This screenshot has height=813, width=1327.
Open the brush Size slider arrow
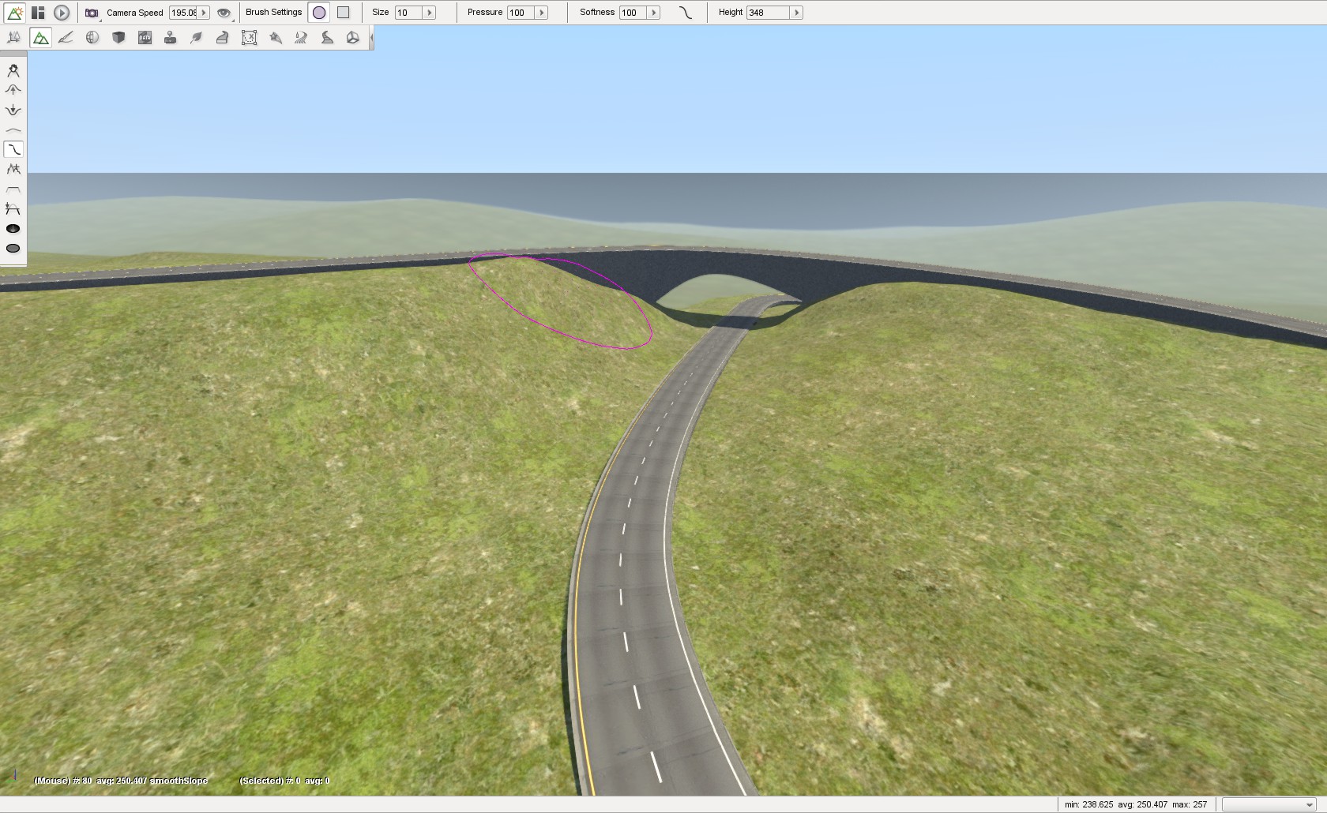point(429,13)
